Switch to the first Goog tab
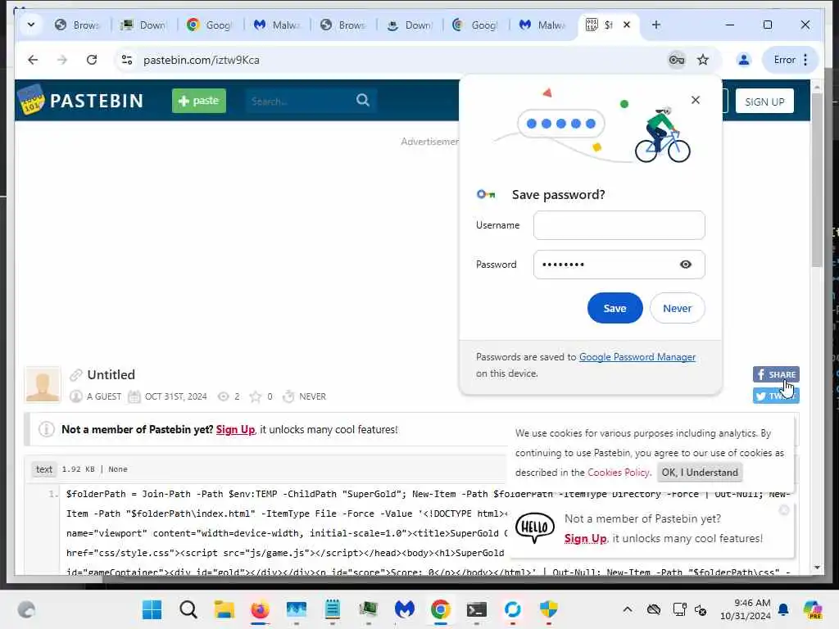The width and height of the screenshot is (839, 629). 210,25
